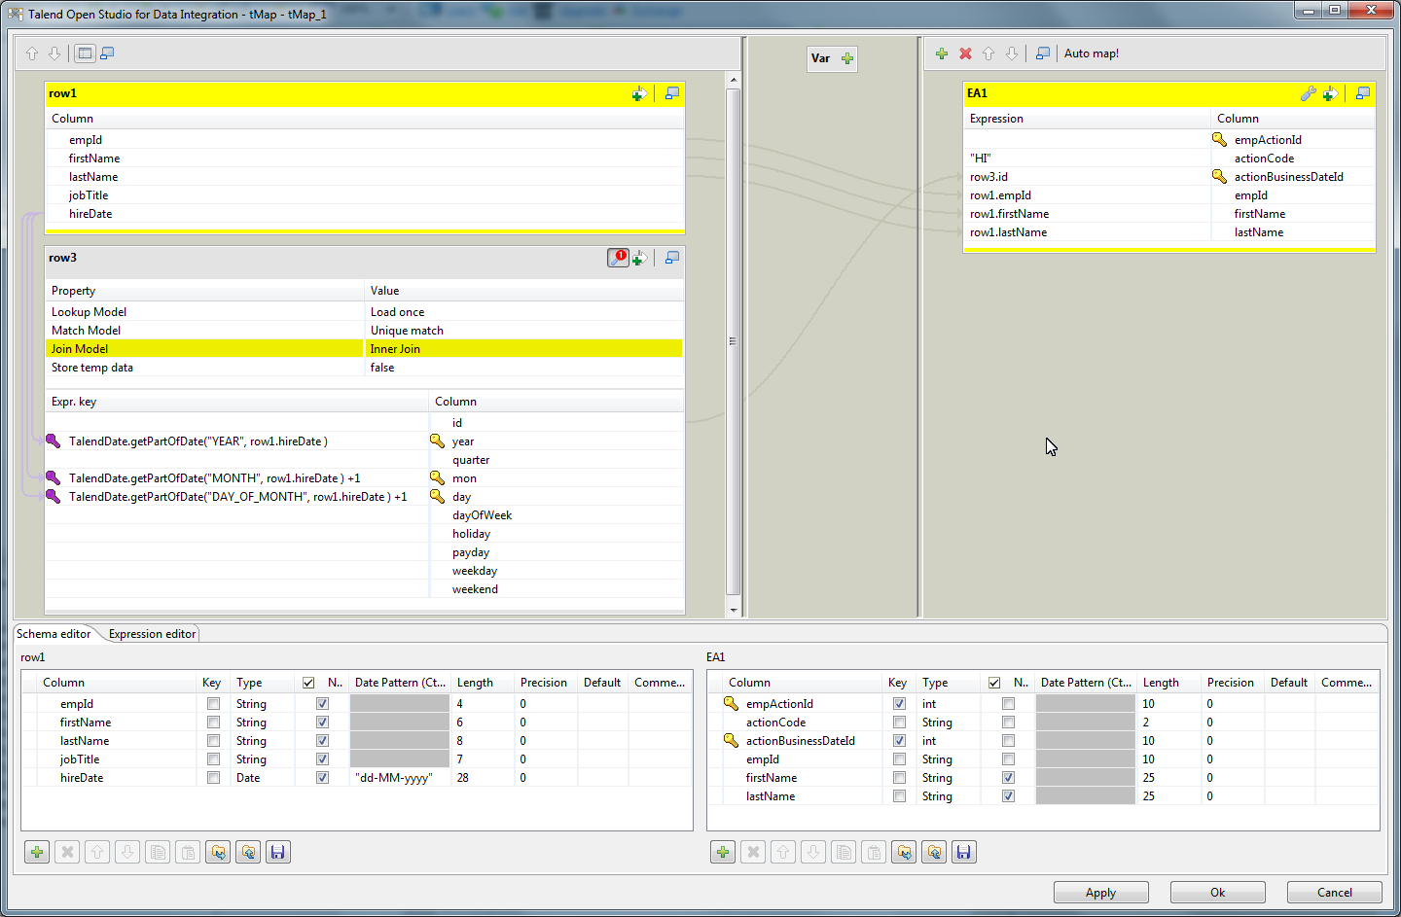Image resolution: width=1401 pixels, height=917 pixels.
Task: Save row1 schema as generic schema
Action: 278,852
